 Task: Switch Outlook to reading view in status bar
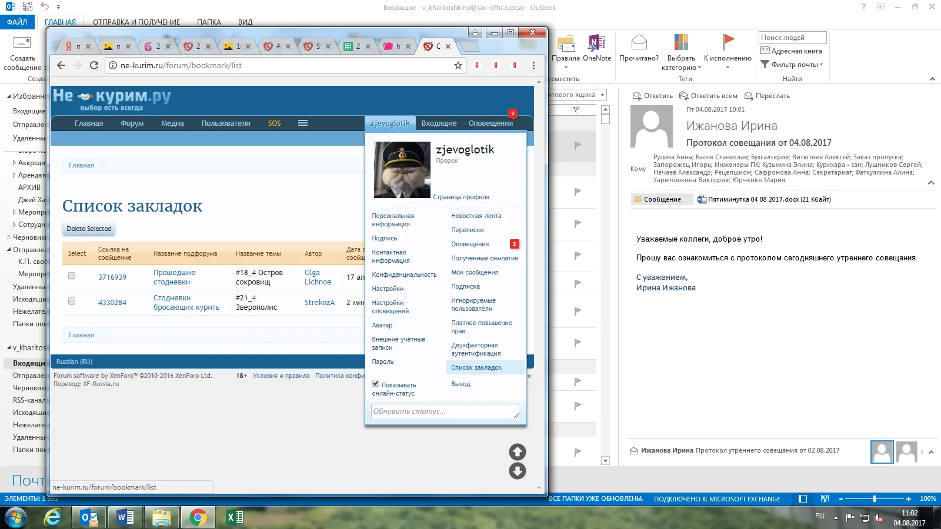click(x=825, y=498)
